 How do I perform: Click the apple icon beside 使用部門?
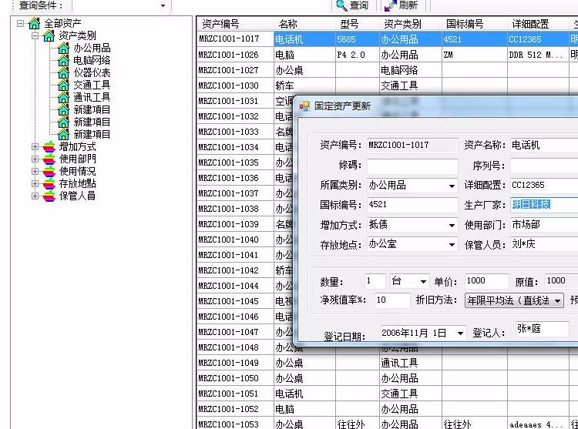(x=49, y=159)
